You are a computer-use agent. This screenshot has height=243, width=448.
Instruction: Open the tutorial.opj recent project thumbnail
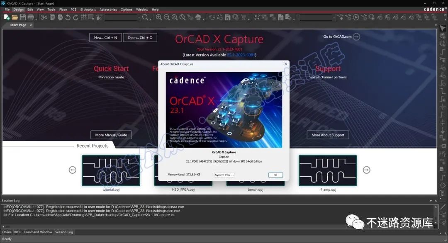111,170
